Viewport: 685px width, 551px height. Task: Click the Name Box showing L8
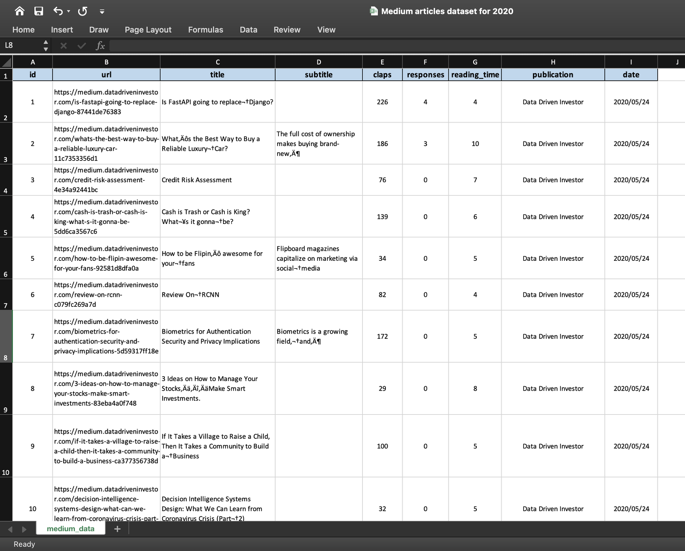pyautogui.click(x=21, y=45)
